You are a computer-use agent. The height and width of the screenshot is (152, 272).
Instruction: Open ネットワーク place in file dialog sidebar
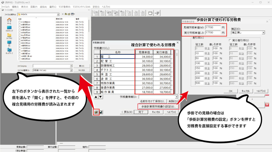pyautogui.click(x=9, y=51)
